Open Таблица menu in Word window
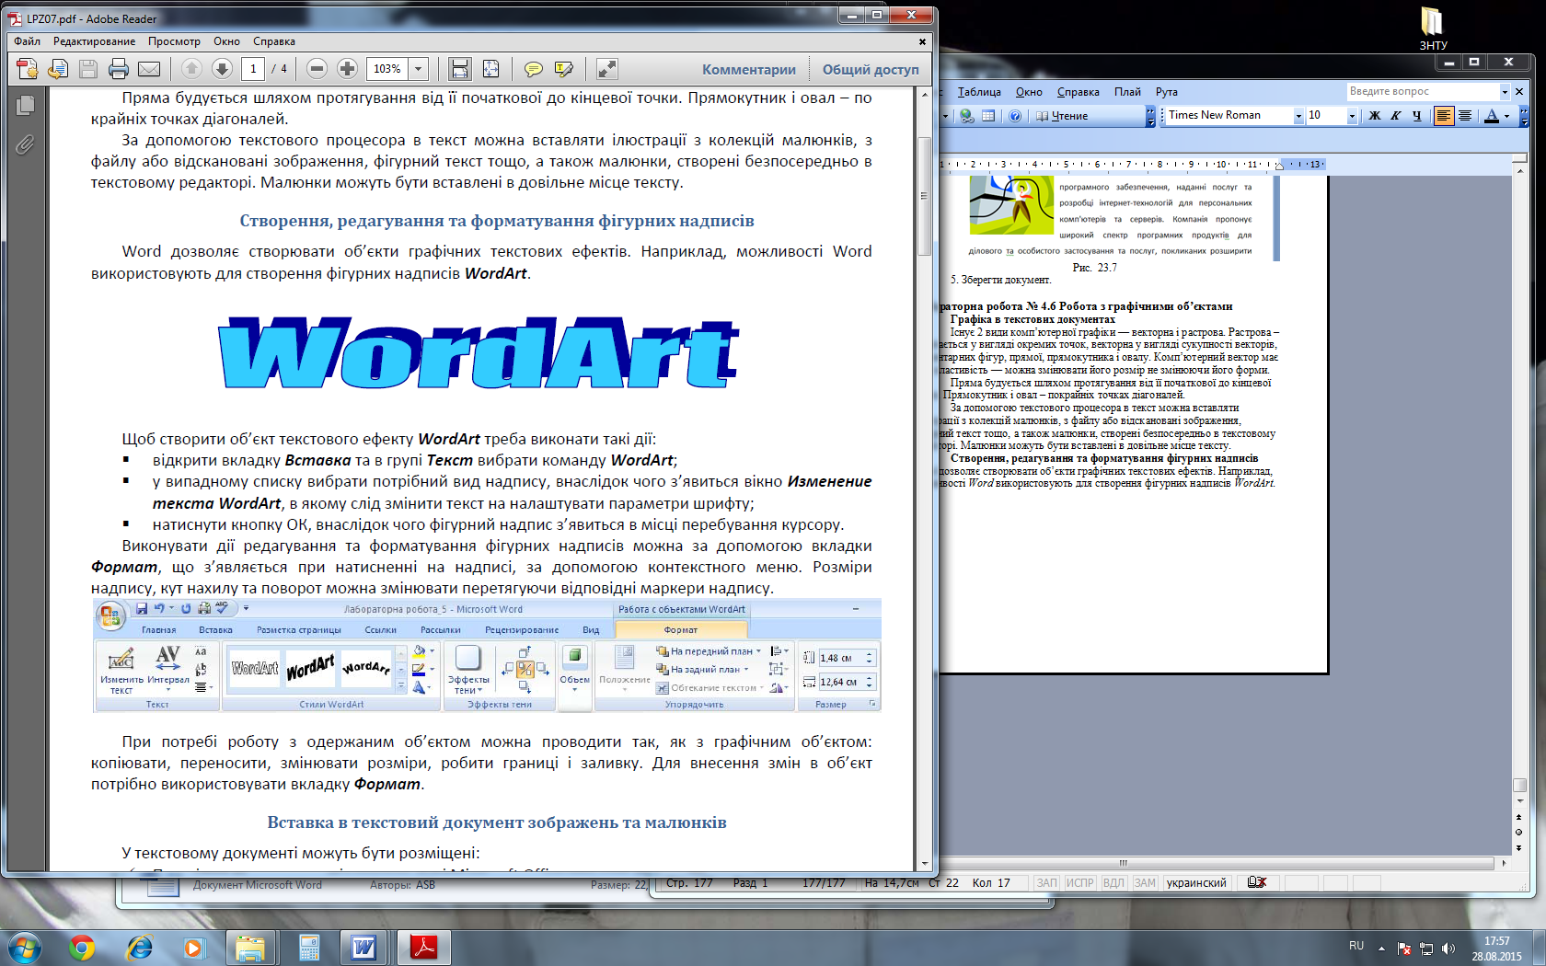 (x=979, y=92)
